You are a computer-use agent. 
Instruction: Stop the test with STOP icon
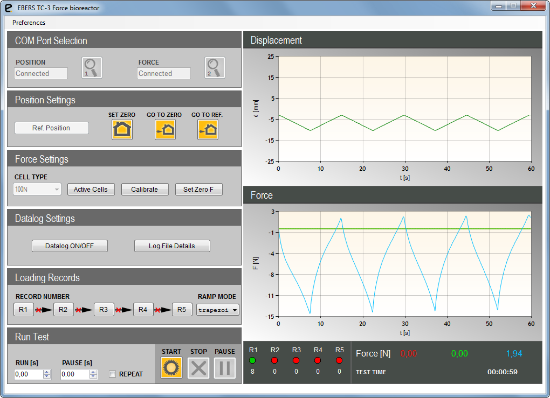point(198,368)
